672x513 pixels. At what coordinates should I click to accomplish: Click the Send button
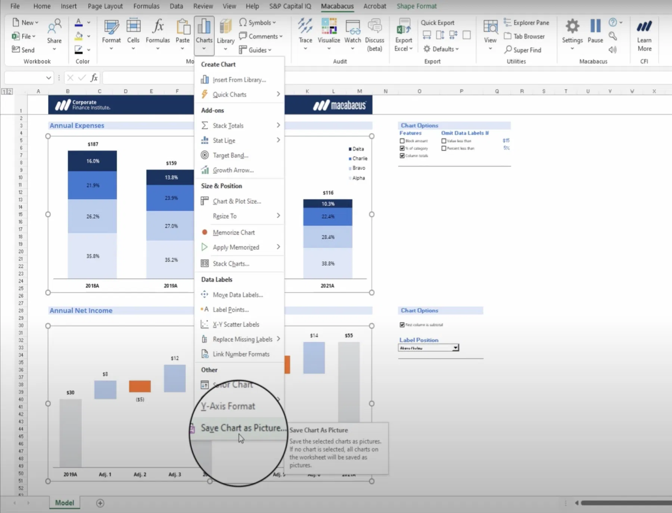[23, 50]
